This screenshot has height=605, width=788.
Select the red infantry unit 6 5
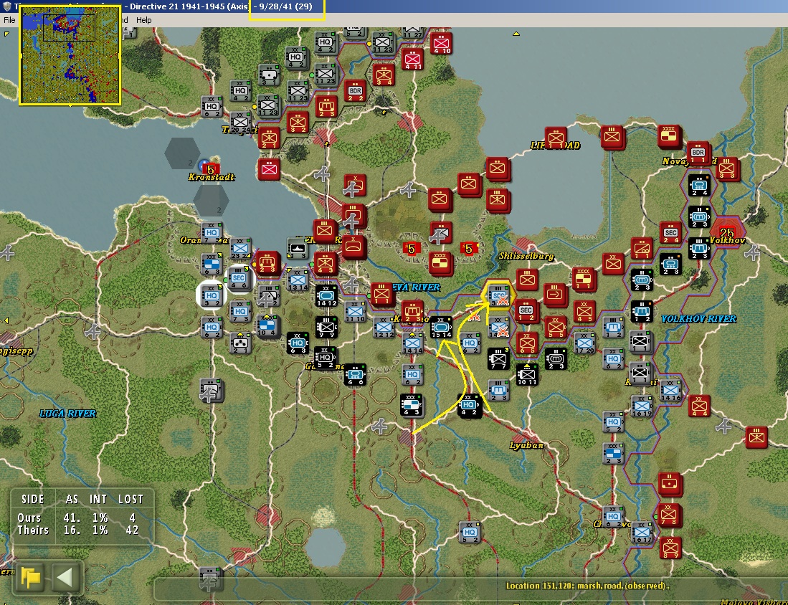tap(526, 343)
